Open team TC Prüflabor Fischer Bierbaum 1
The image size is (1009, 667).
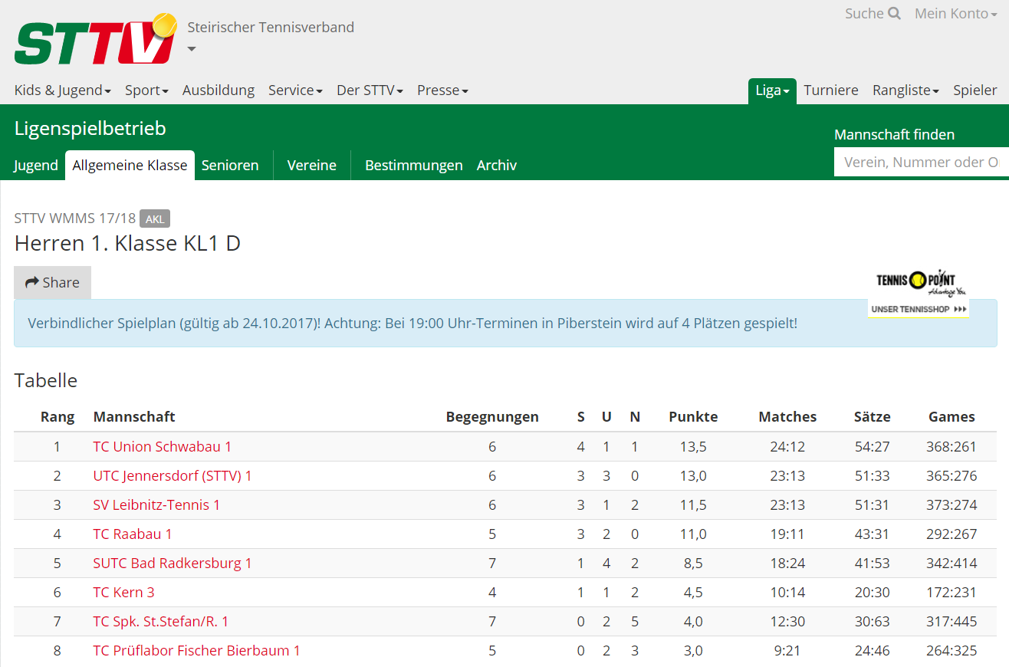coord(196,651)
